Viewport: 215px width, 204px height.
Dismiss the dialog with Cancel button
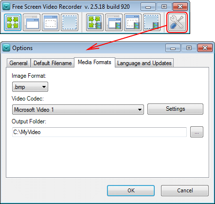pos(185,190)
